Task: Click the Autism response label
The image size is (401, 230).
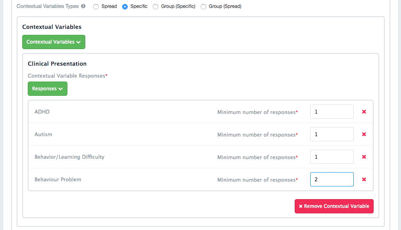Action: (x=43, y=134)
